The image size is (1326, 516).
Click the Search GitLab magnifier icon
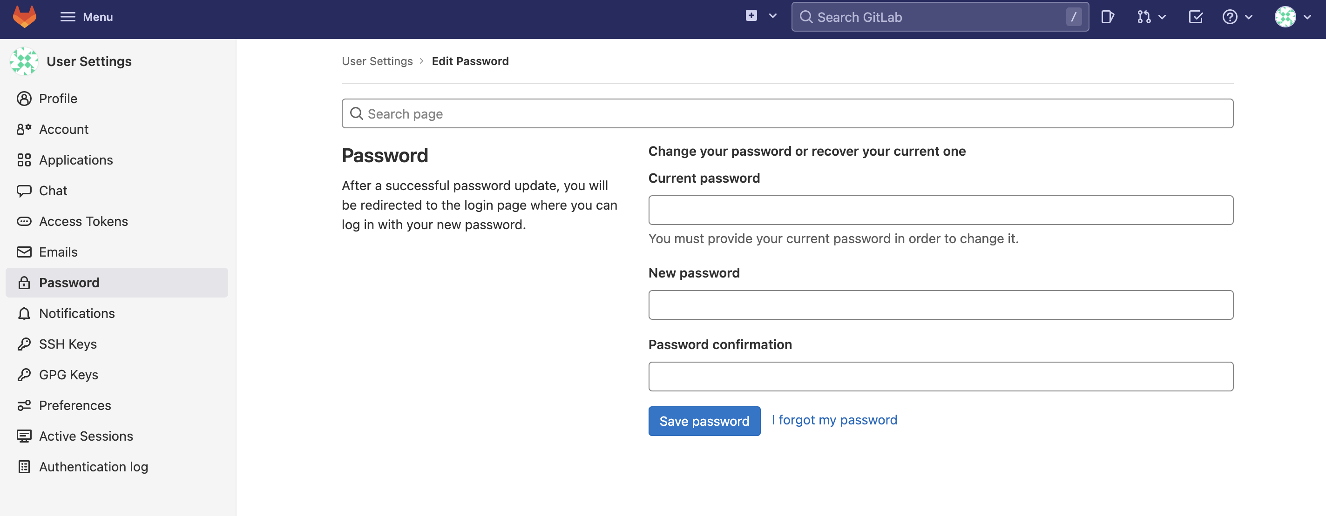[806, 17]
